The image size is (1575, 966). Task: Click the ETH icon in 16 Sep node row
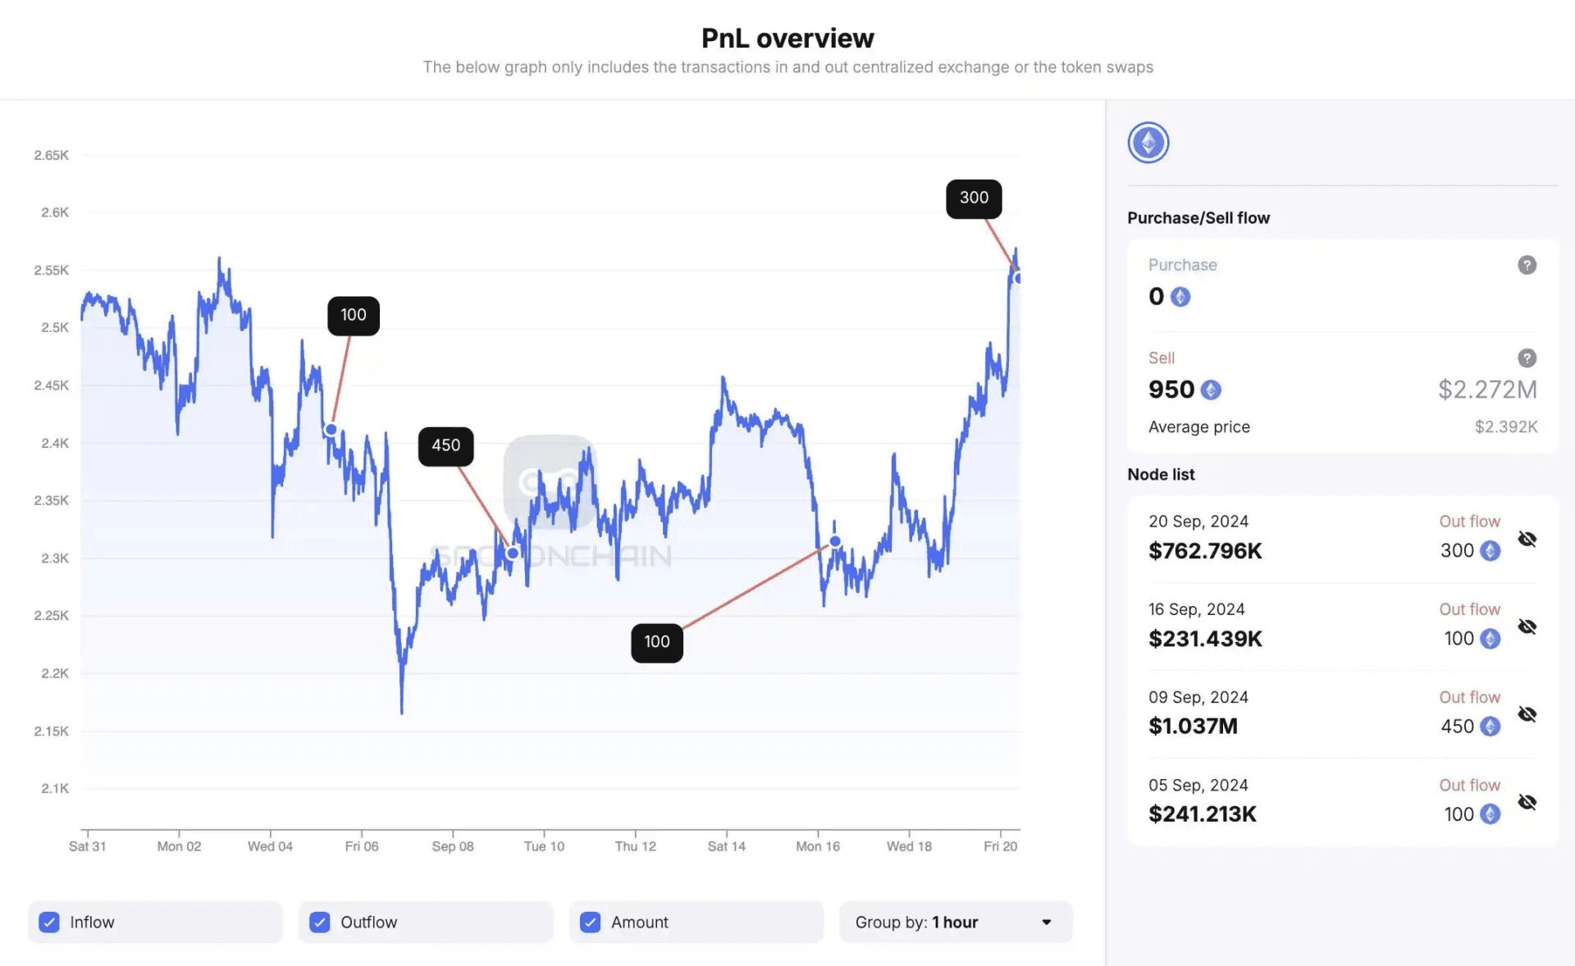coord(1490,639)
